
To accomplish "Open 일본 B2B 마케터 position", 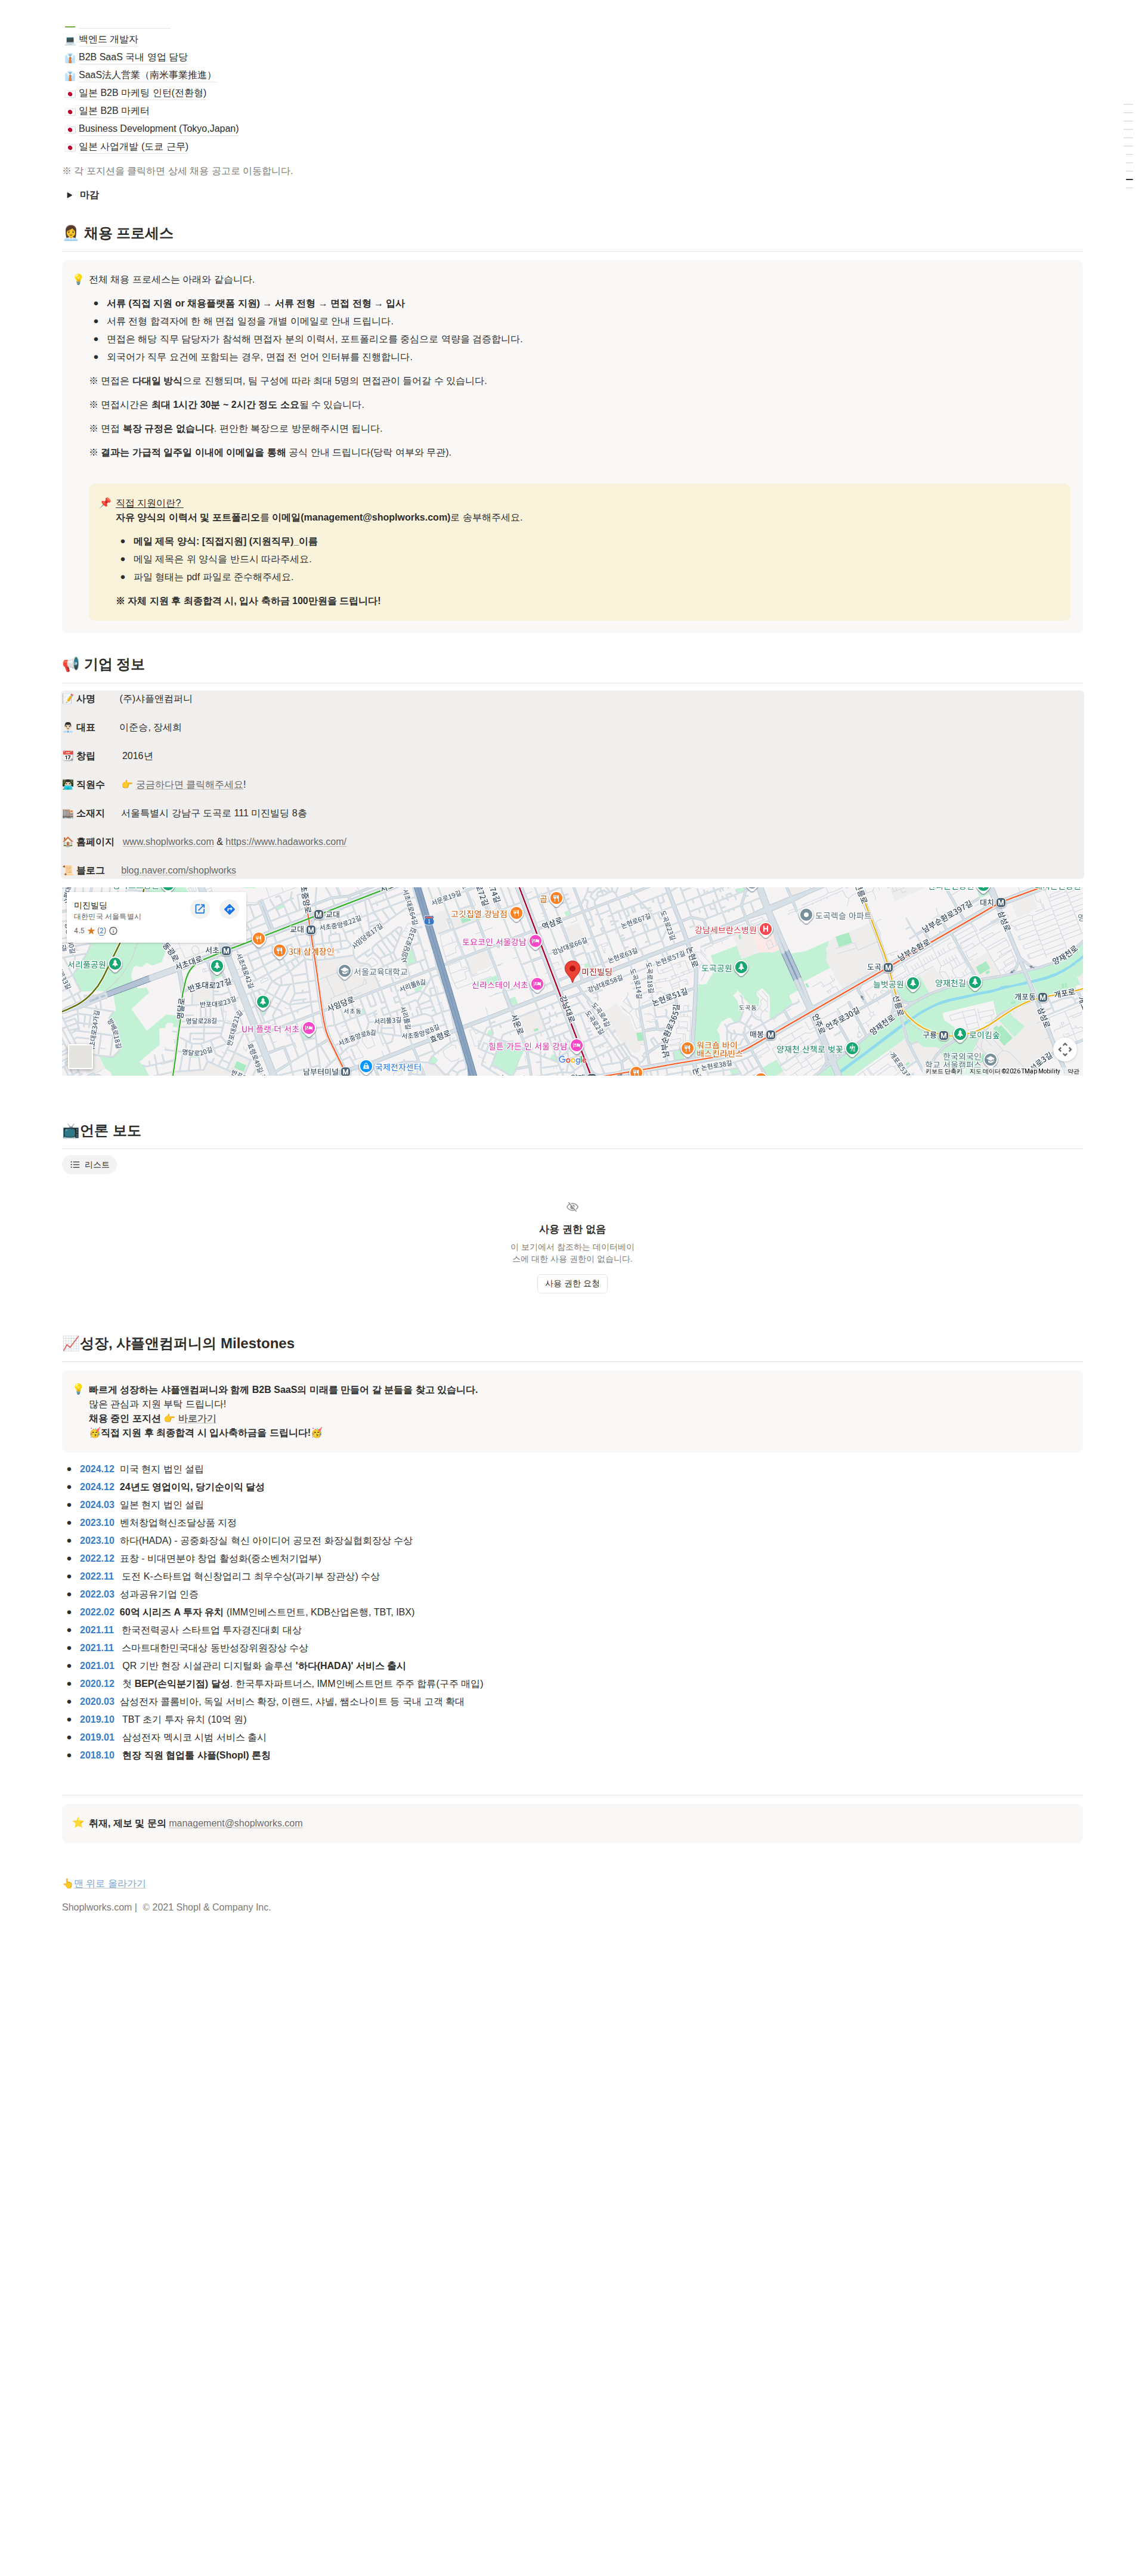I will click(x=114, y=111).
